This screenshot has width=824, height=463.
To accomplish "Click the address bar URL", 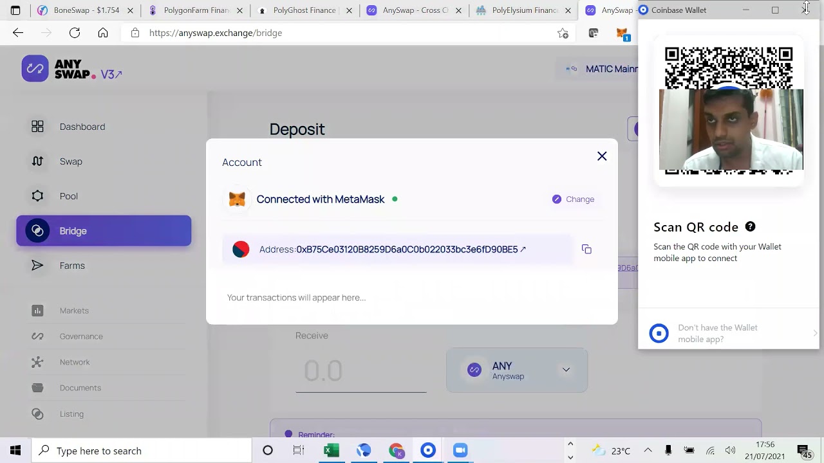I will point(216,33).
